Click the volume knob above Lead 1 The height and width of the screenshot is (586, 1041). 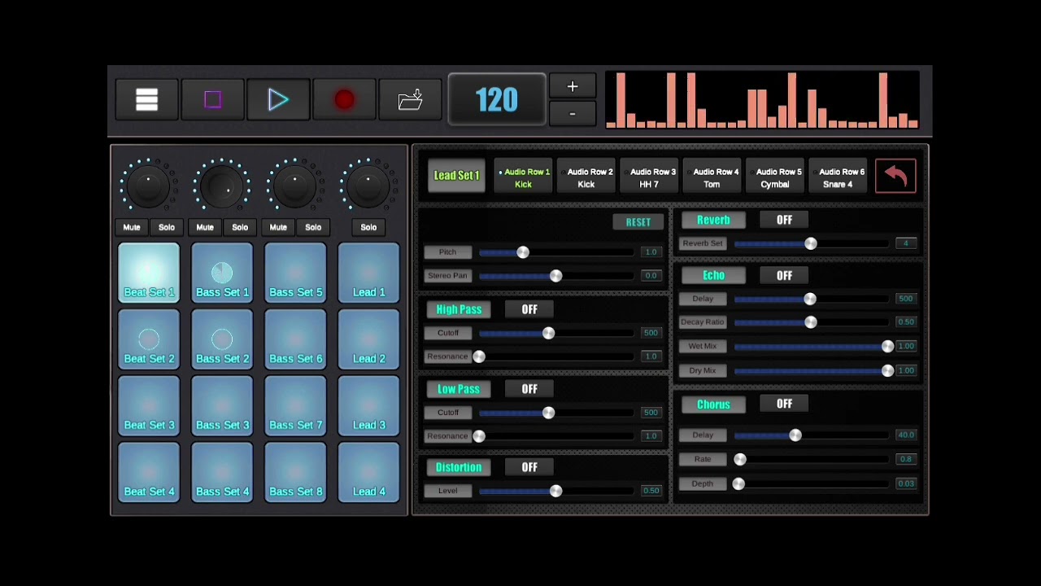368,186
